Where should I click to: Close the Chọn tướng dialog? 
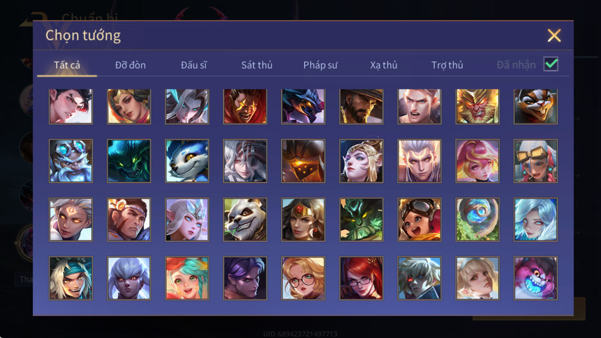[554, 36]
